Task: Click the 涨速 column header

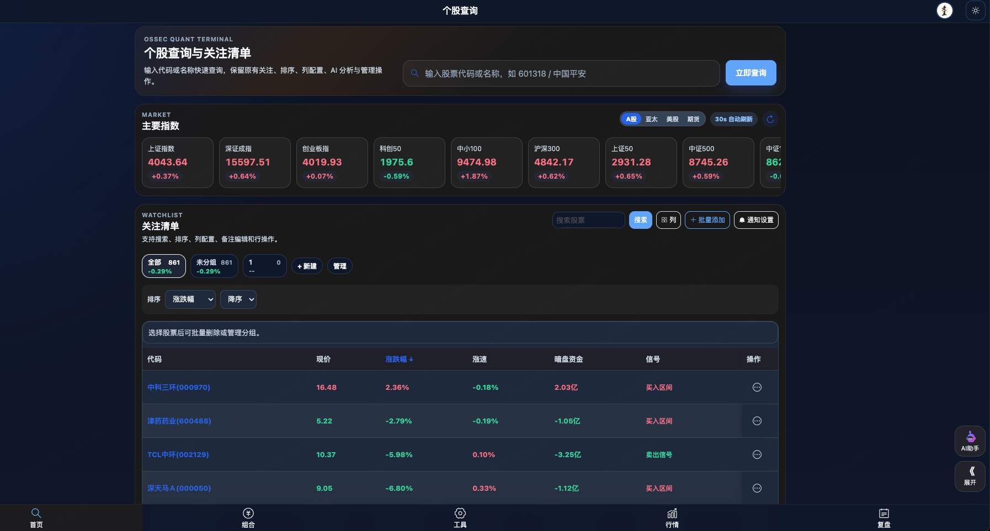Action: tap(480, 359)
